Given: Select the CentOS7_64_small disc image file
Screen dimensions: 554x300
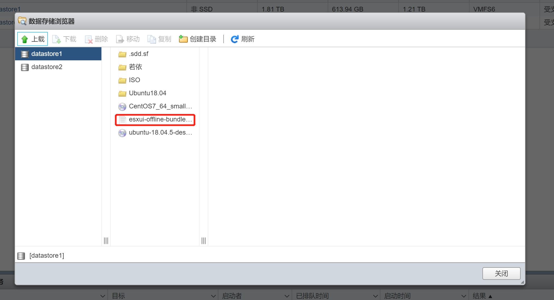Looking at the screenshot, I should [160, 106].
